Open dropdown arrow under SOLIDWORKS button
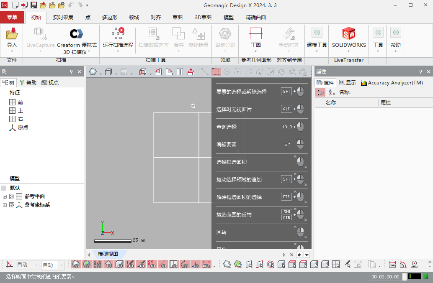The width and height of the screenshot is (433, 283). [x=349, y=51]
